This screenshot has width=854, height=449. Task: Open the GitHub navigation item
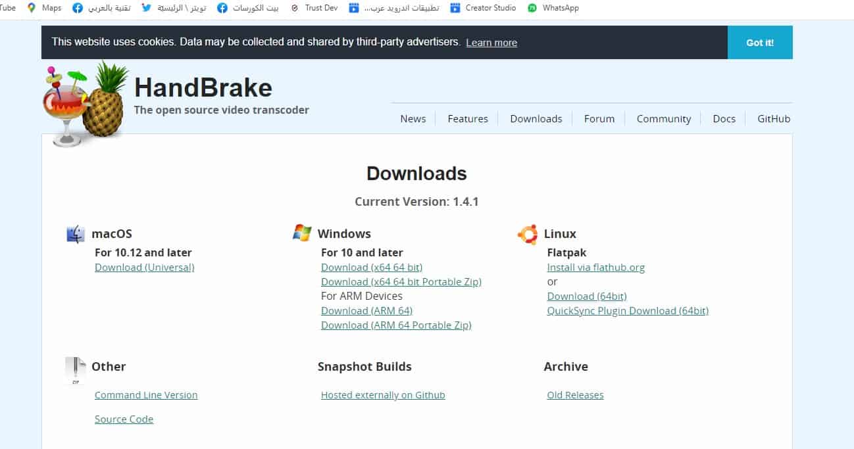point(773,119)
